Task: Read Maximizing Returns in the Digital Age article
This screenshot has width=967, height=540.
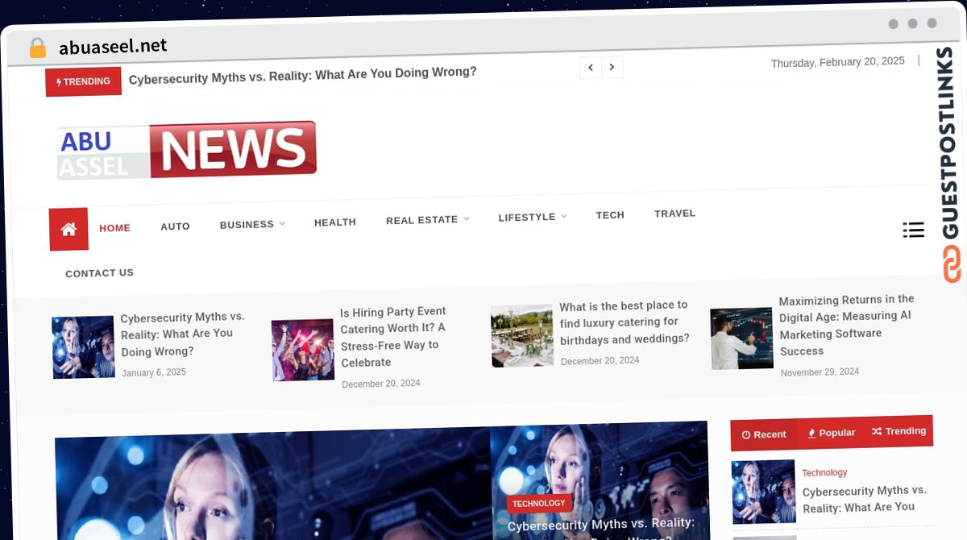Action: click(846, 325)
